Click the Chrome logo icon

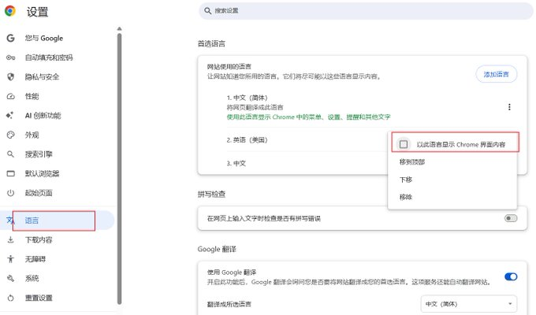pos(11,11)
